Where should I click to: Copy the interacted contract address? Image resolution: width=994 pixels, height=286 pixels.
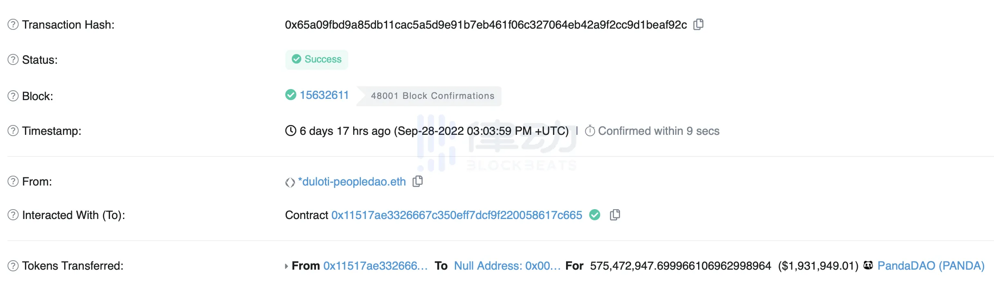point(615,215)
